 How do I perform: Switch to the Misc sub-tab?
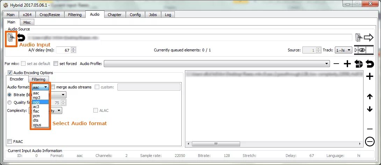pyautogui.click(x=27, y=22)
